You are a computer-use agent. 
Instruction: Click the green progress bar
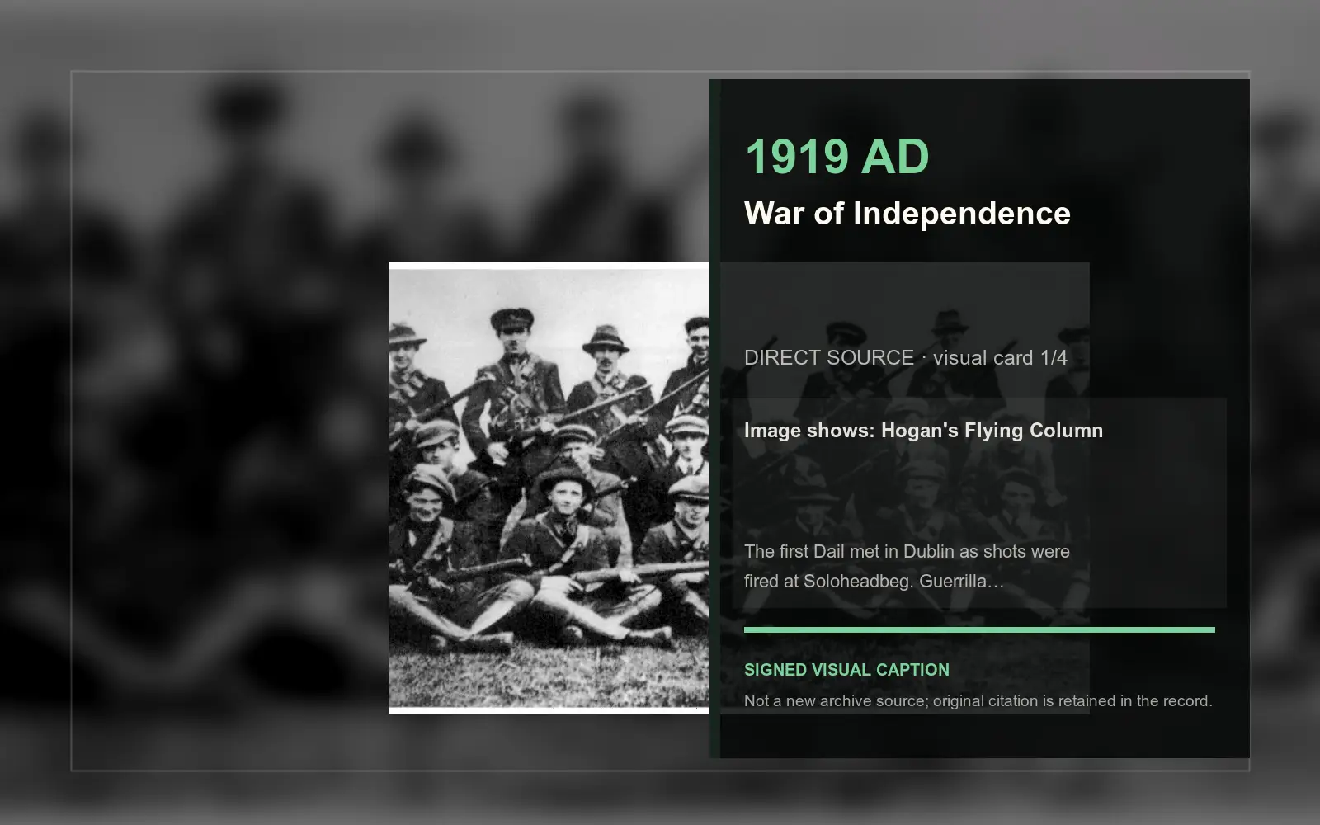click(979, 630)
